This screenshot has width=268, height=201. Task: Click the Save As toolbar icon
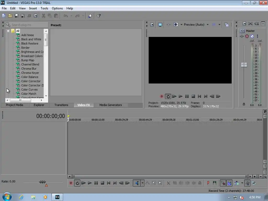(23, 16)
